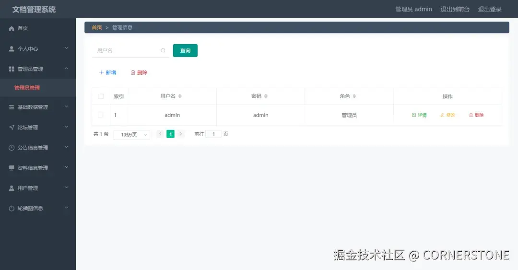Expand the 资料信息管理 chevron
Viewport: 518px width, 270px height.
pyautogui.click(x=66, y=167)
